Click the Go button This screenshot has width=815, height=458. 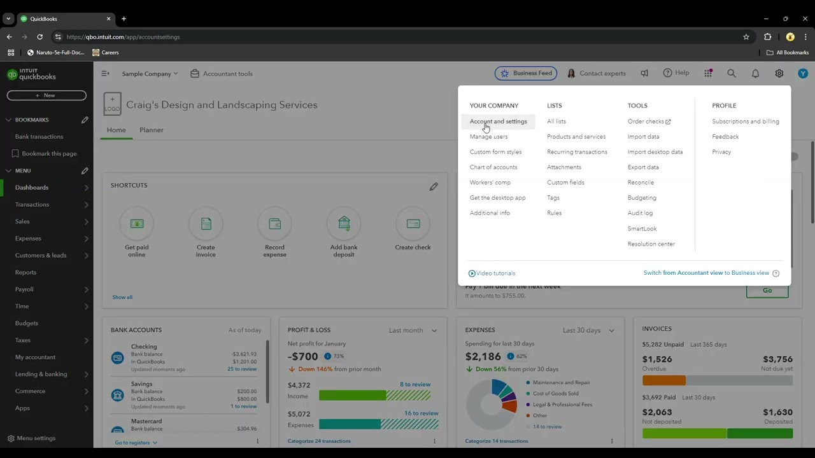click(x=767, y=291)
